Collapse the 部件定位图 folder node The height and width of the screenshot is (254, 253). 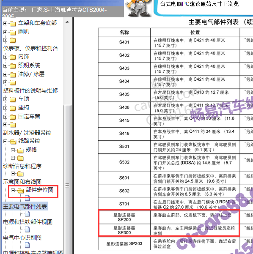13,190
